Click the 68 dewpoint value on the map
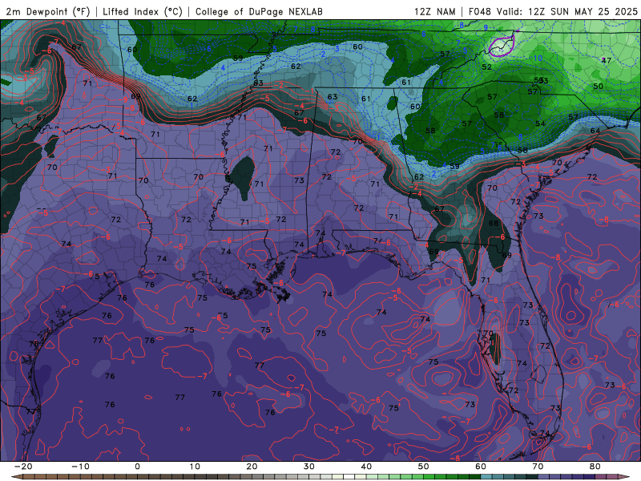The image size is (641, 481). 494,223
